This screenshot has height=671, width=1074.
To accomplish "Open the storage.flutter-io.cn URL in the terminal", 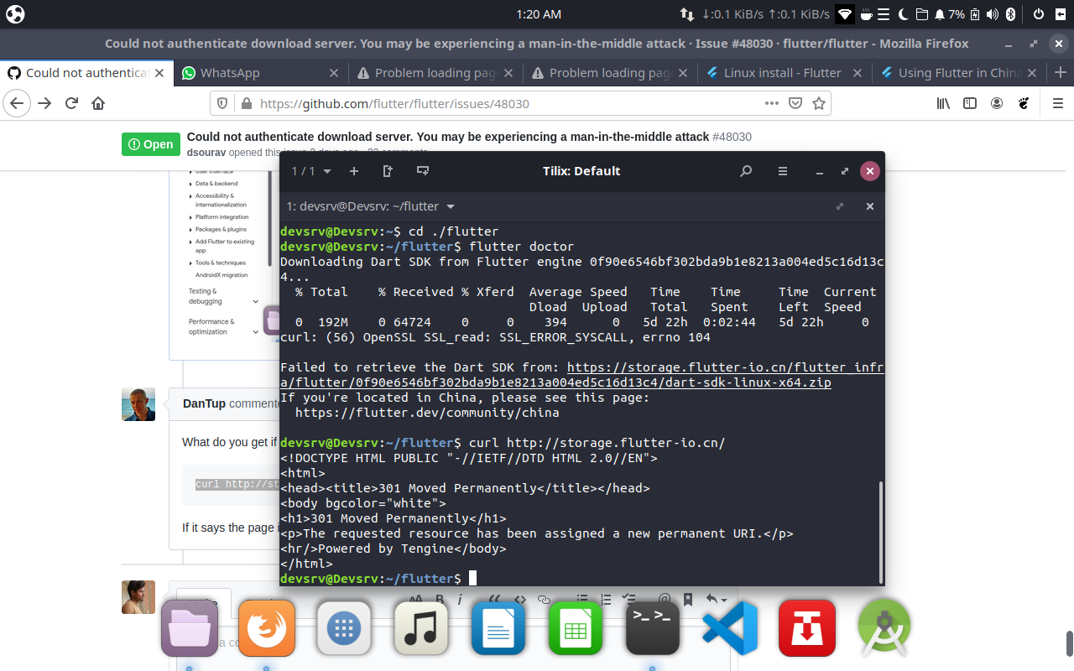I will [x=583, y=375].
